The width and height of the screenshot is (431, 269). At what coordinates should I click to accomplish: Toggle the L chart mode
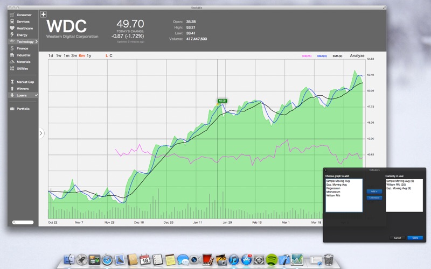tap(107, 55)
